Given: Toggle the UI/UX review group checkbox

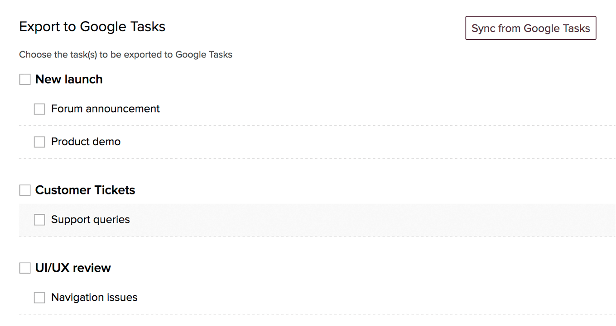Looking at the screenshot, I should pos(25,268).
